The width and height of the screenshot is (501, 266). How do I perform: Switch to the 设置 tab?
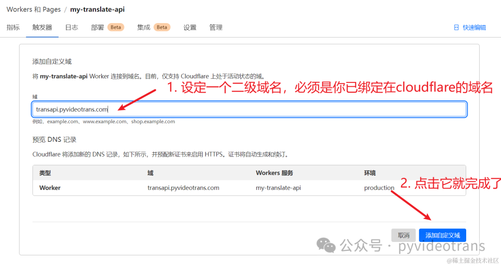tap(190, 27)
